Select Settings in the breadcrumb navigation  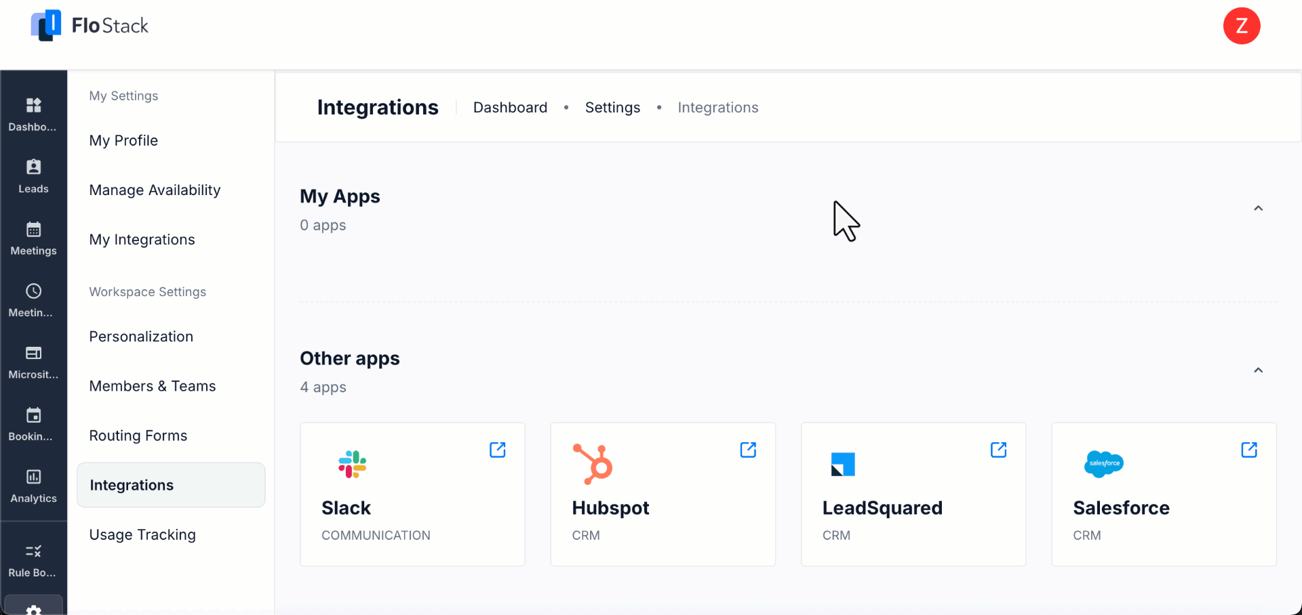612,107
